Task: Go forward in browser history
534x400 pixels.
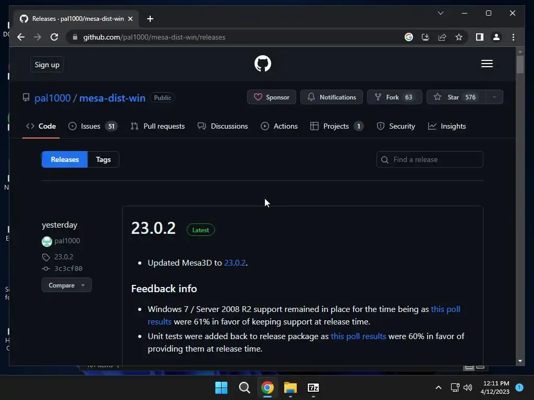Action: tap(38, 37)
